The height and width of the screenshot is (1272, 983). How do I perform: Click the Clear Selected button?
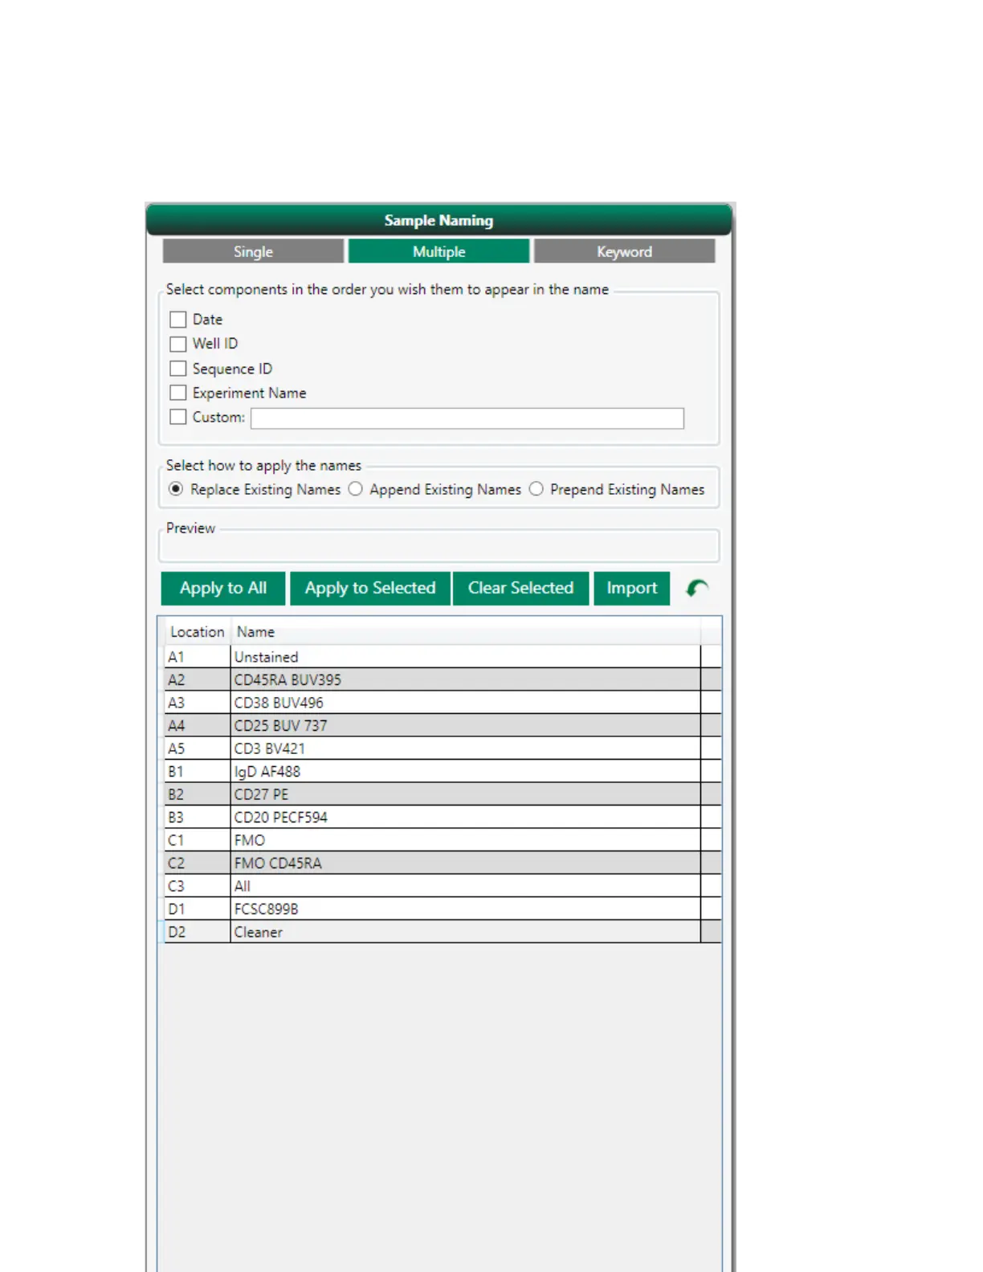(520, 588)
